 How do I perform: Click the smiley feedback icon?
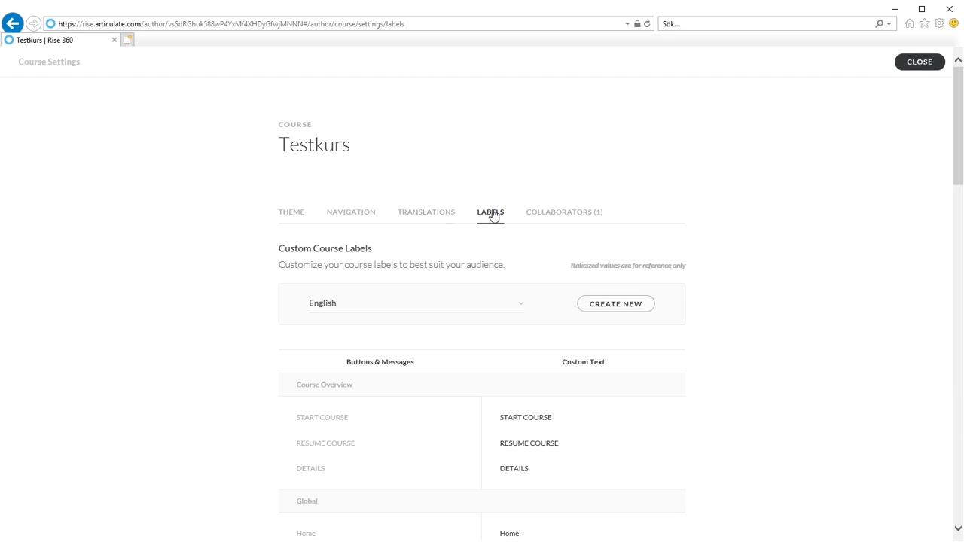click(x=953, y=23)
